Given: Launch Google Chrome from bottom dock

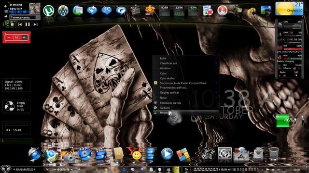Looking at the screenshot, I should click(51, 155).
